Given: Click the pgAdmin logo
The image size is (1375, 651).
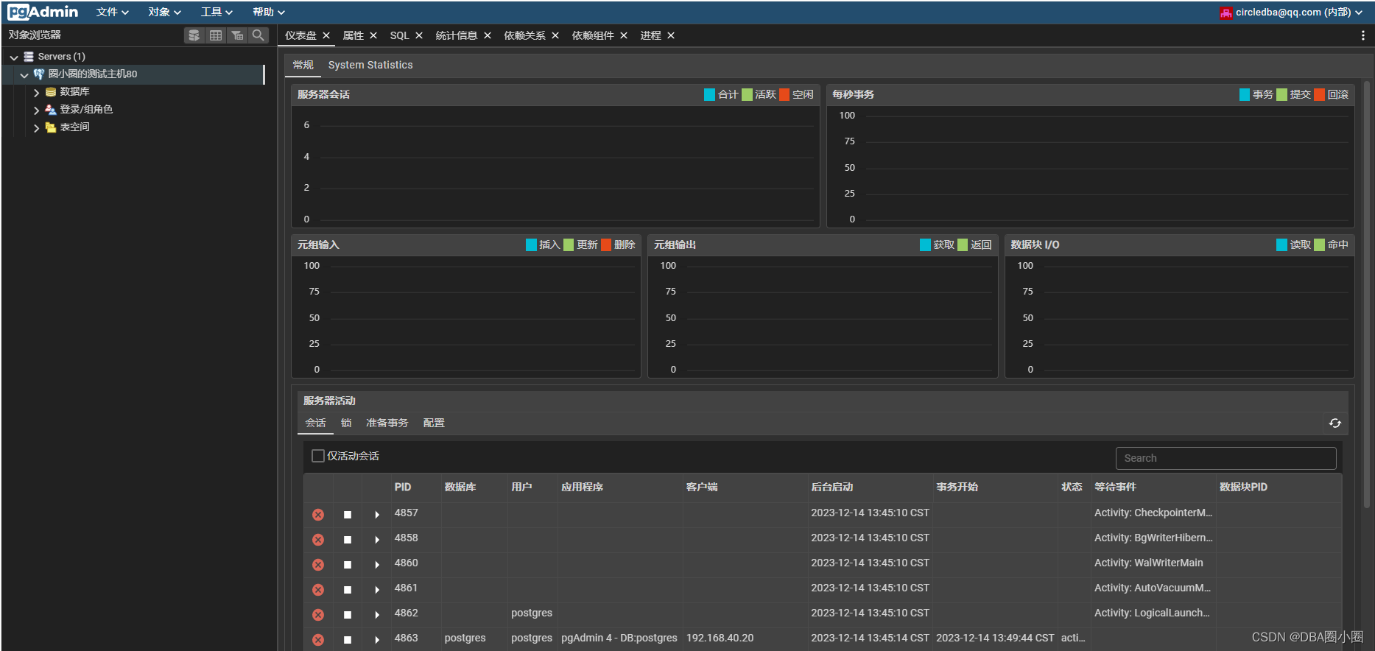Looking at the screenshot, I should [x=43, y=12].
